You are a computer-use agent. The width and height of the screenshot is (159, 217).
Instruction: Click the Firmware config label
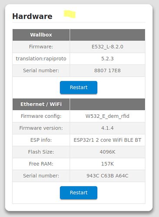tap(41, 116)
